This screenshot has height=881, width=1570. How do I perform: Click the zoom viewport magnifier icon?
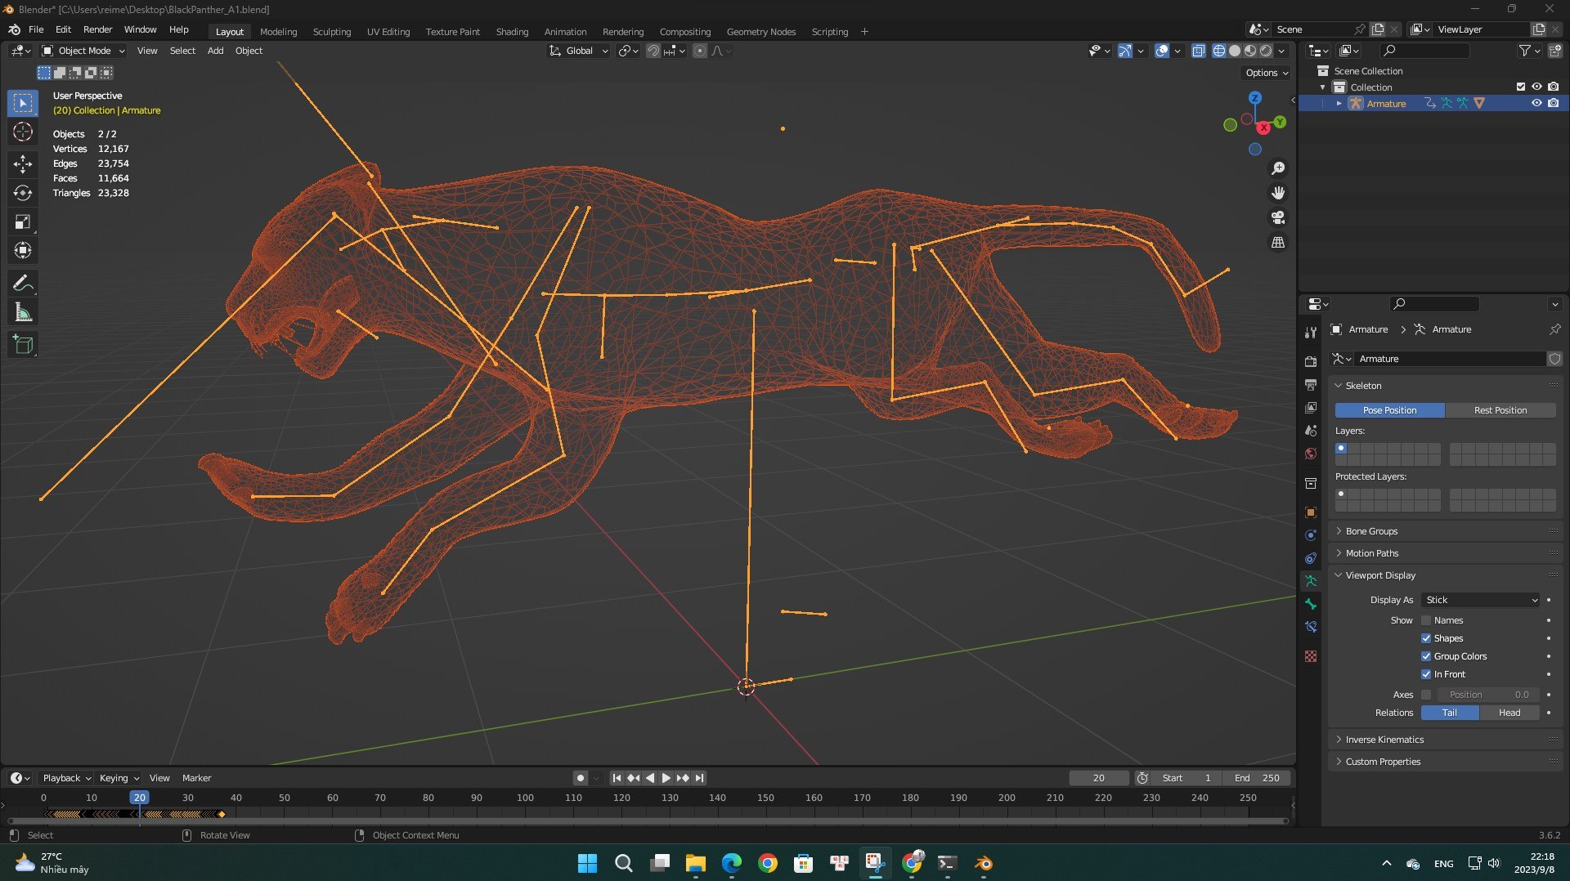[1278, 168]
